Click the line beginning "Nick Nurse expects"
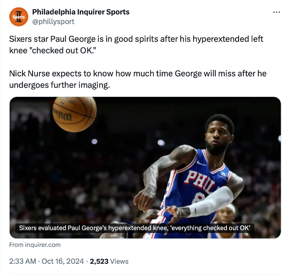289x275 pixels. [x=138, y=74]
